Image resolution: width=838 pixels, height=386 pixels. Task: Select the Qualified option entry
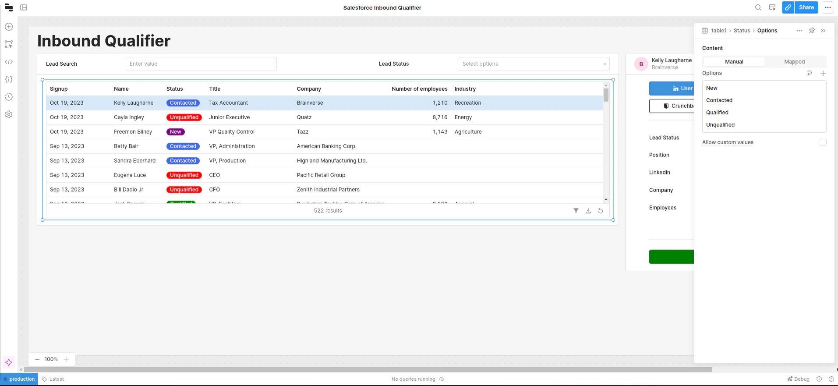(764, 113)
